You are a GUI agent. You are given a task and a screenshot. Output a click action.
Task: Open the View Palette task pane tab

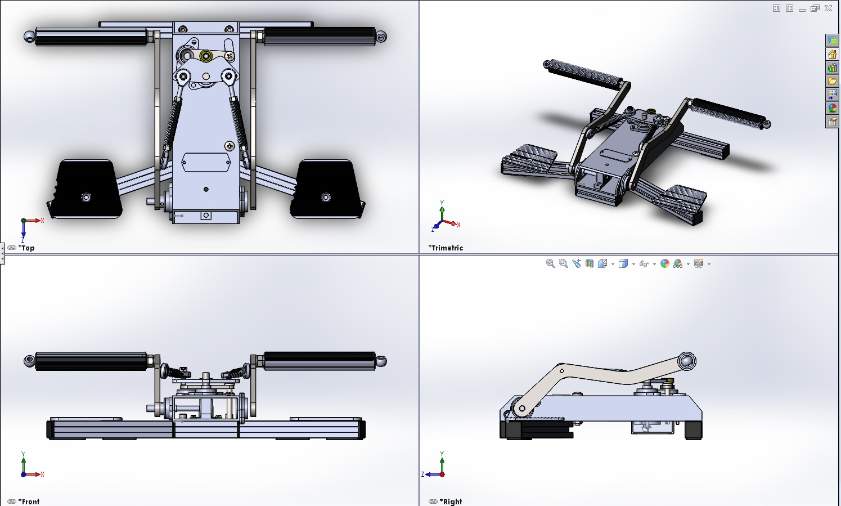pos(832,95)
